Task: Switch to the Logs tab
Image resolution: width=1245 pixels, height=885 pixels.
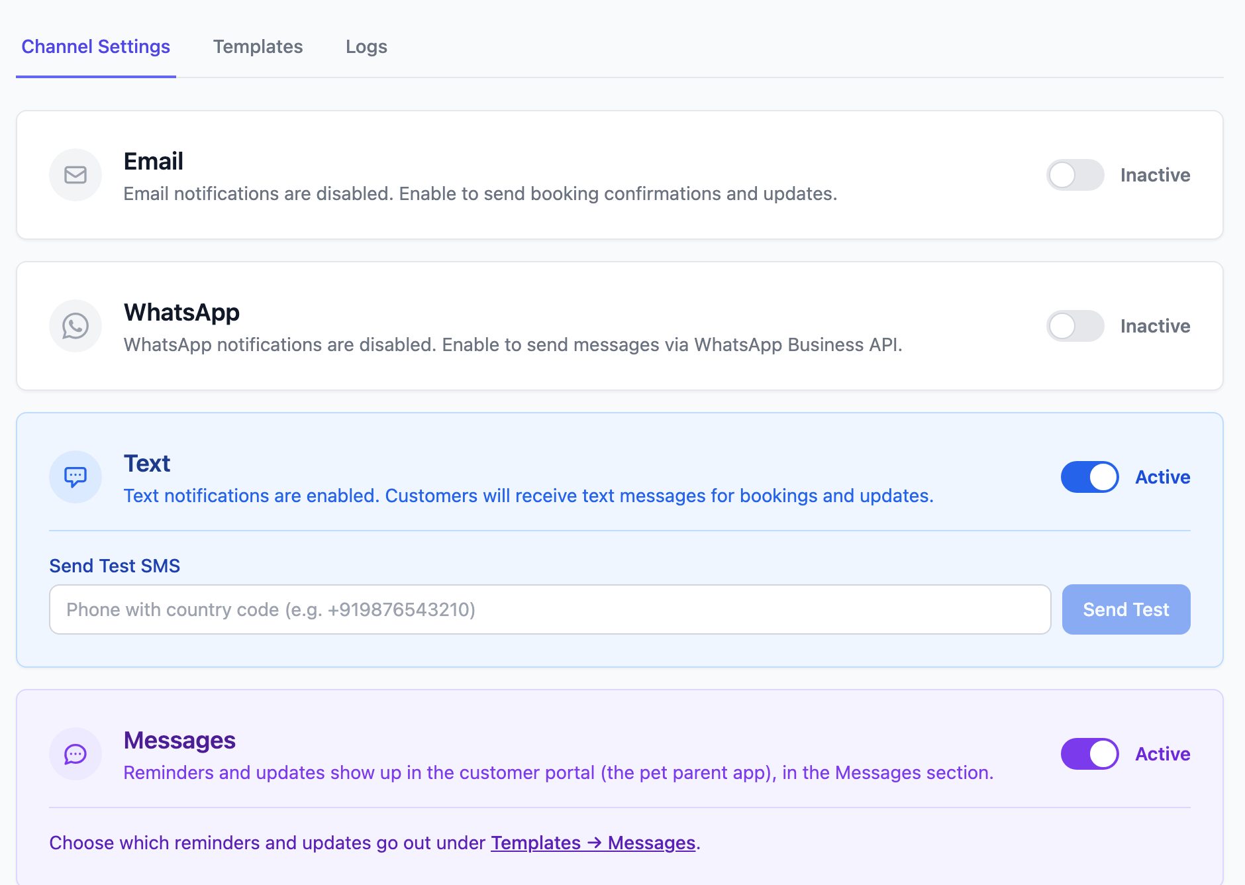Action: click(366, 46)
